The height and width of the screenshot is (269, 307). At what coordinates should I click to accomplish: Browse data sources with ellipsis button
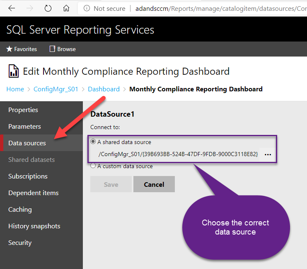click(x=268, y=154)
